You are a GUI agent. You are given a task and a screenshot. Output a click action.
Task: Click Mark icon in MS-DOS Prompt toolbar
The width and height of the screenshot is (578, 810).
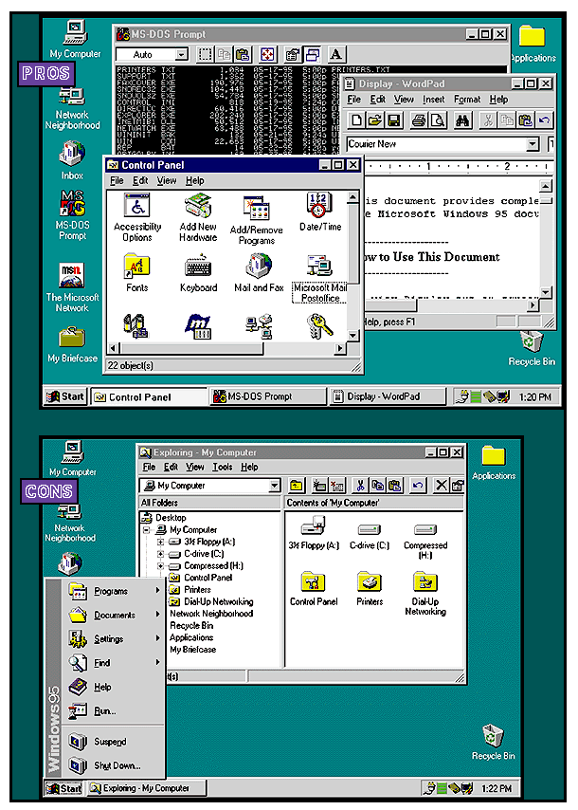coord(205,54)
